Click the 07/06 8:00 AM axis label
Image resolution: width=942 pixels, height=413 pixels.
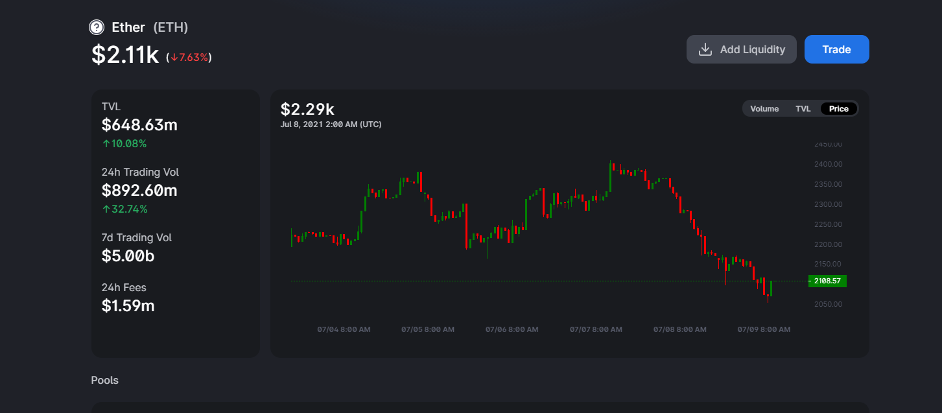pos(512,329)
